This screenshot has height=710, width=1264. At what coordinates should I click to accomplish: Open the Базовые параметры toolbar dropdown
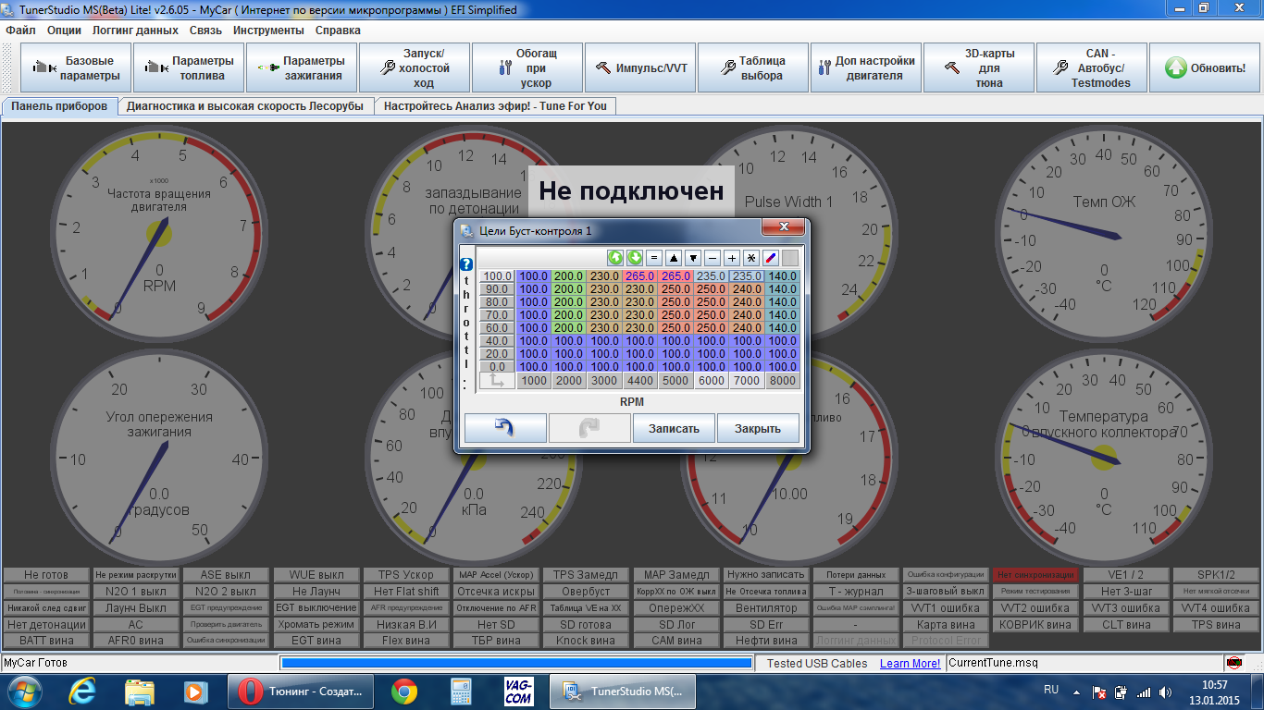[76, 67]
